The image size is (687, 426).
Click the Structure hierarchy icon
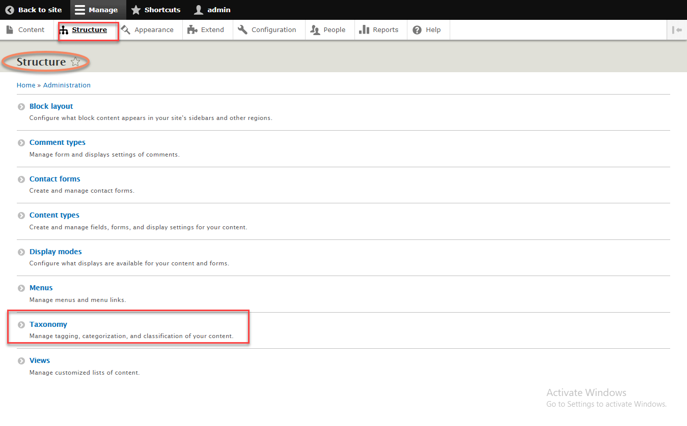(x=64, y=31)
